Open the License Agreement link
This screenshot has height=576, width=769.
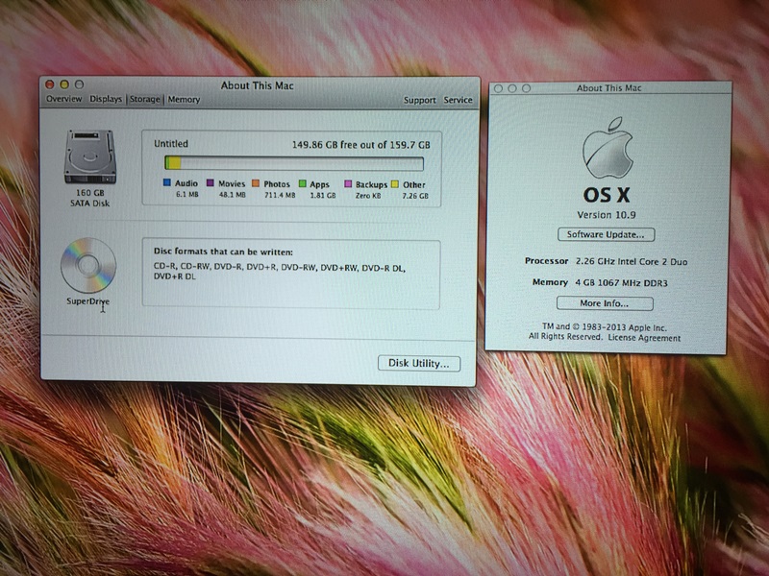pyautogui.click(x=644, y=338)
